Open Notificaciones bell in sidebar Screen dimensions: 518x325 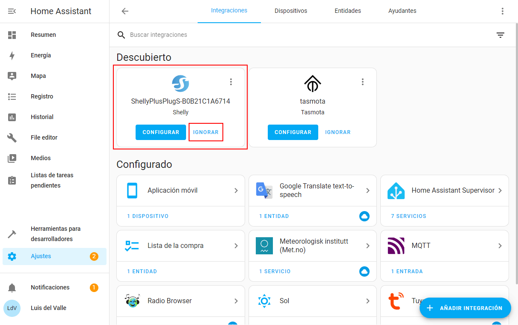point(12,287)
